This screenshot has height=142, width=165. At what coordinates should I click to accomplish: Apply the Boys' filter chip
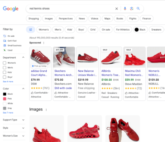[81, 29]
